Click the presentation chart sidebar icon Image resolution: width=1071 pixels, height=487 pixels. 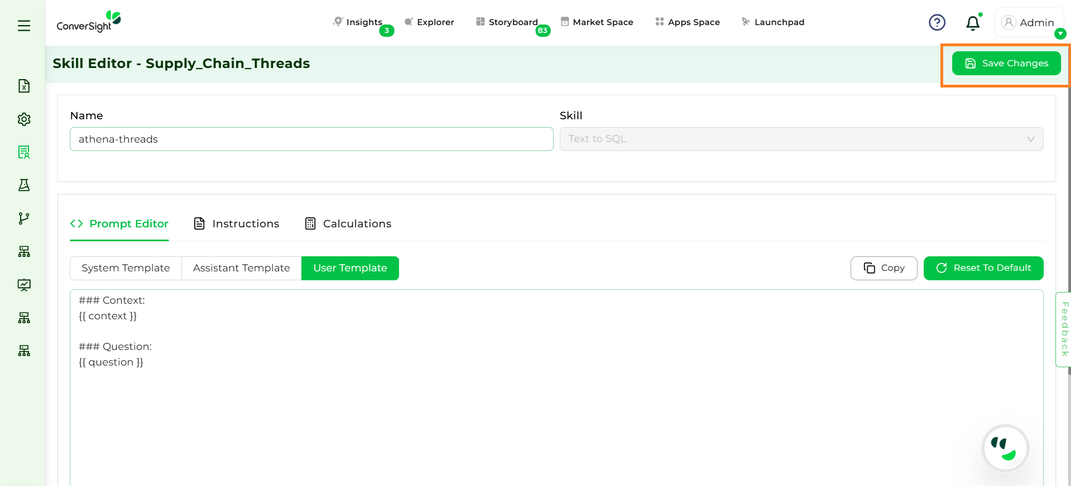[24, 285]
